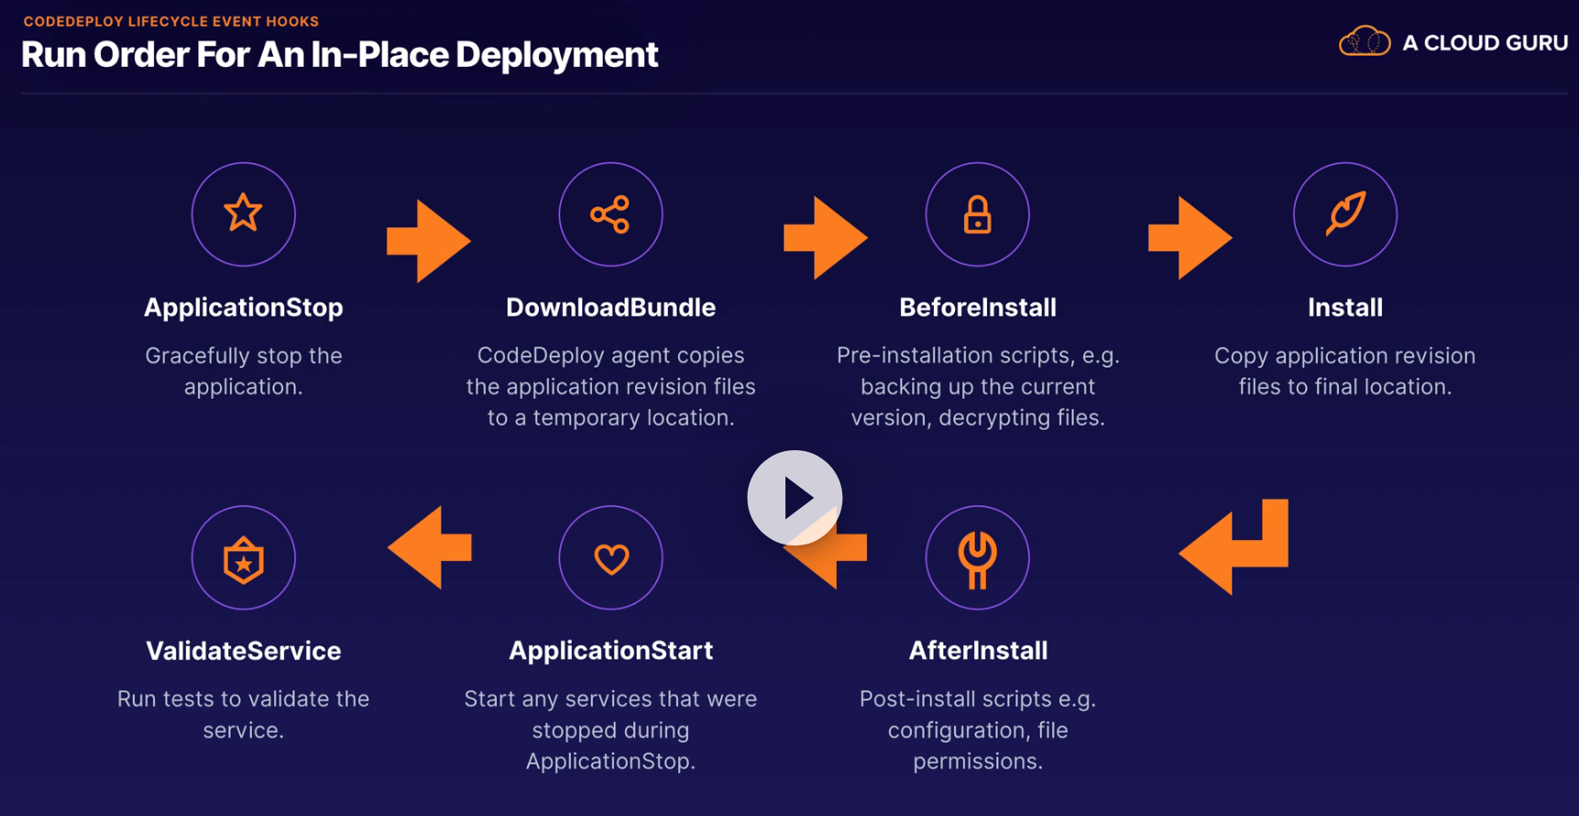
Task: Click the star icon above ApplicationStop
Action: point(244,214)
